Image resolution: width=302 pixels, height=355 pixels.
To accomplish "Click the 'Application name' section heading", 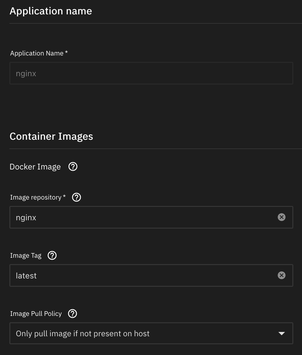I will point(51,11).
